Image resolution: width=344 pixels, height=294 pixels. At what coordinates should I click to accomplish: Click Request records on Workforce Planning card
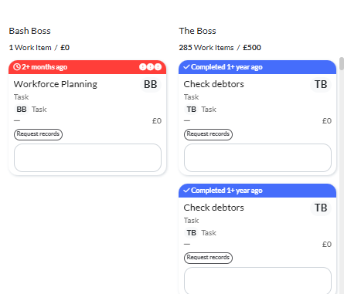pos(38,134)
